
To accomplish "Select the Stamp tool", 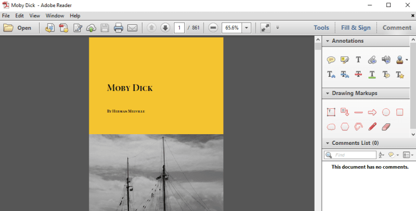I will [x=400, y=60].
